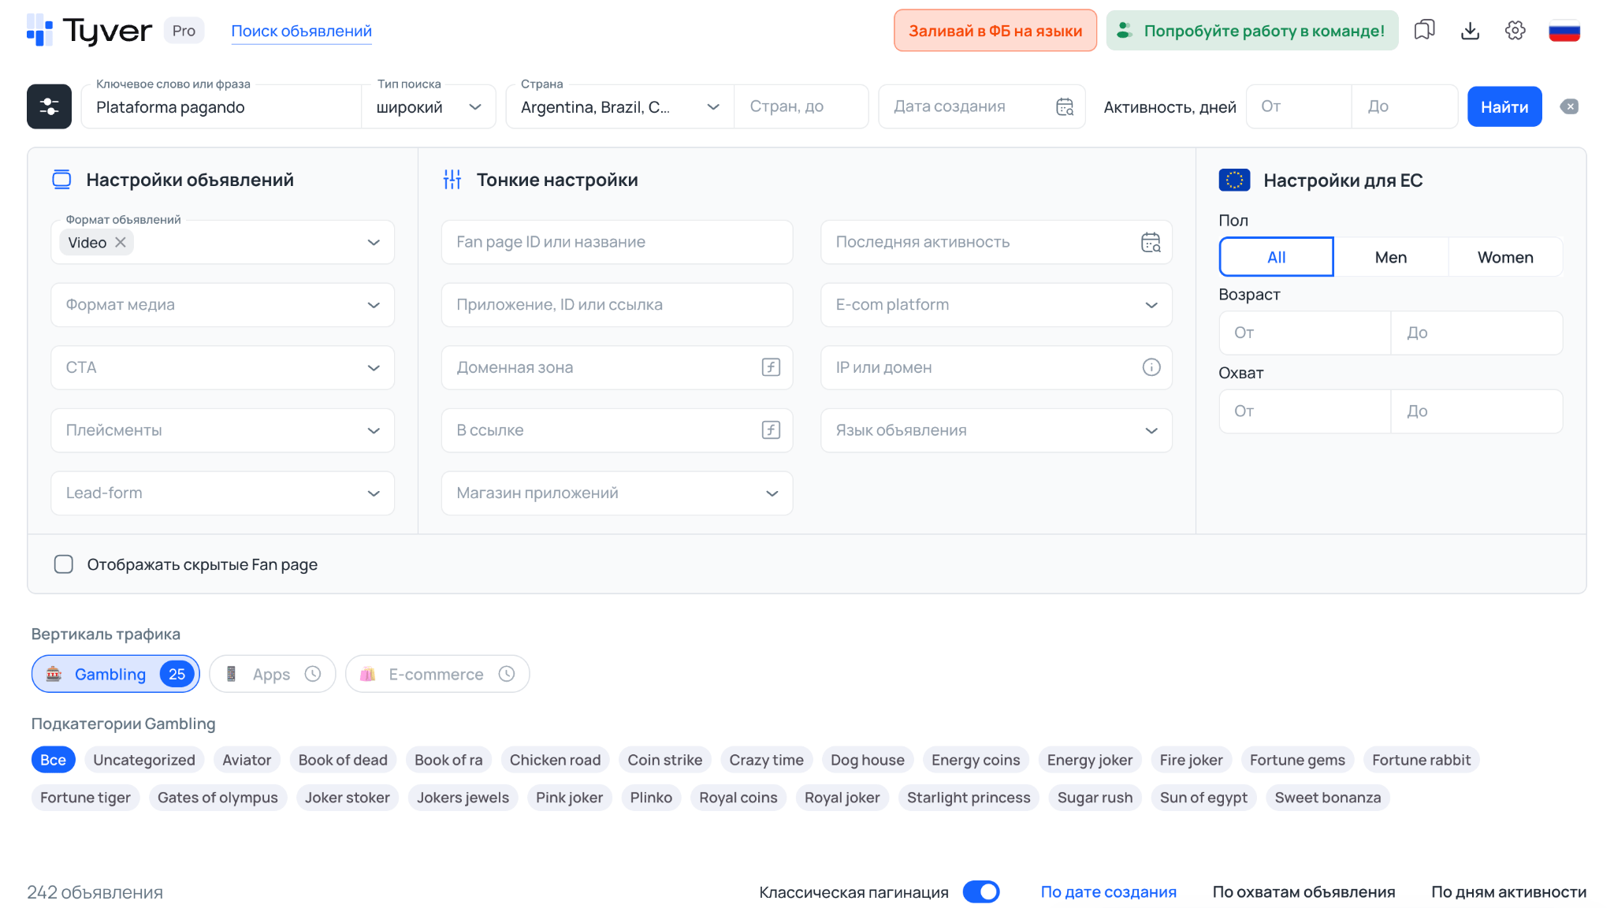The width and height of the screenshot is (1614, 908).
Task: Remove the Video format chip
Action: [x=121, y=242]
